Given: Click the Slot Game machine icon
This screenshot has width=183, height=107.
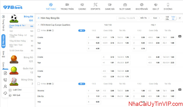Looking at the screenshot, I should (x=125, y=5).
